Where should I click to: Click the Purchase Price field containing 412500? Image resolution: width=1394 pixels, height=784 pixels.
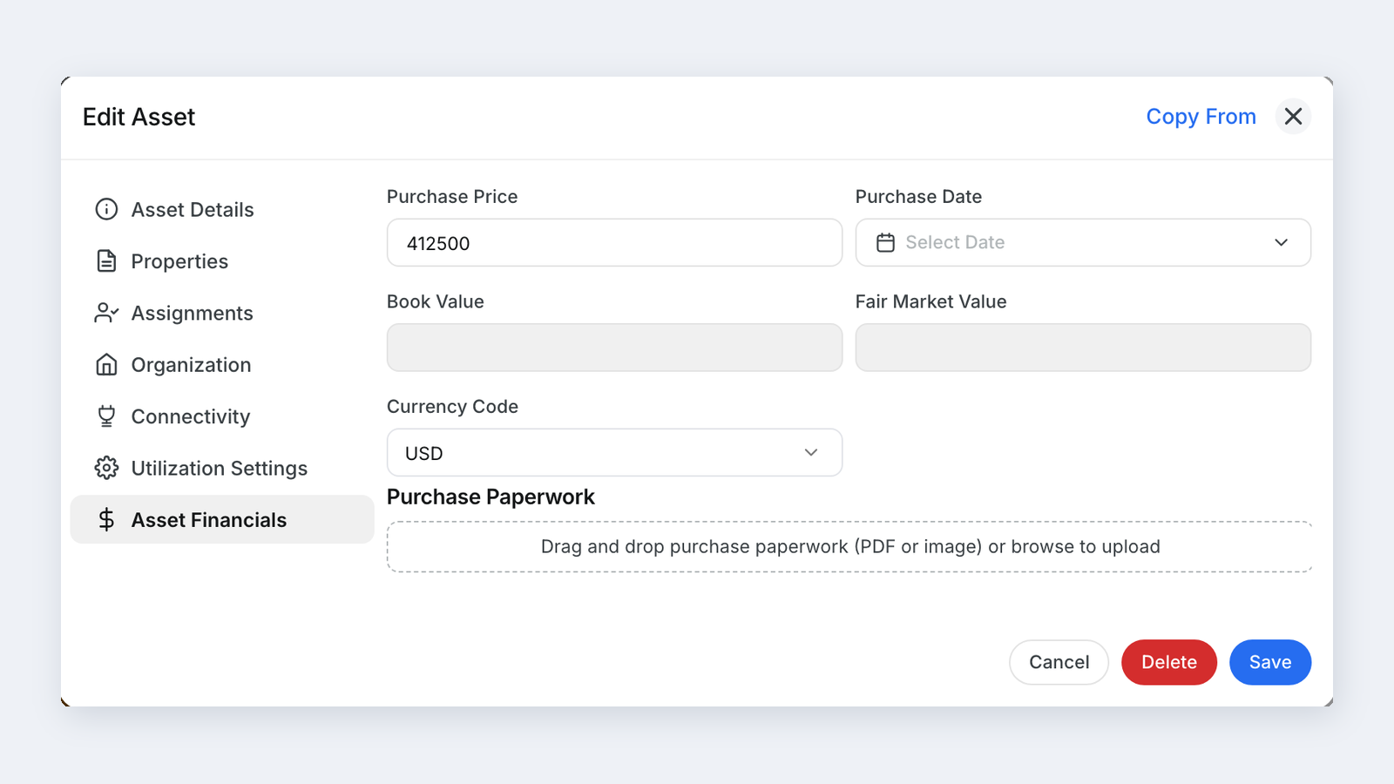coord(614,242)
